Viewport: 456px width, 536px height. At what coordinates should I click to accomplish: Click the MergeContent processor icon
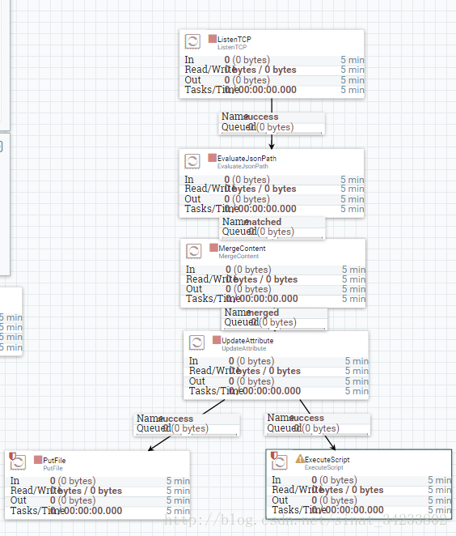[193, 251]
